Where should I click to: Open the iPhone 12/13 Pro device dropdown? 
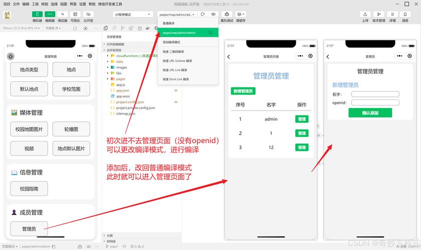22,28
